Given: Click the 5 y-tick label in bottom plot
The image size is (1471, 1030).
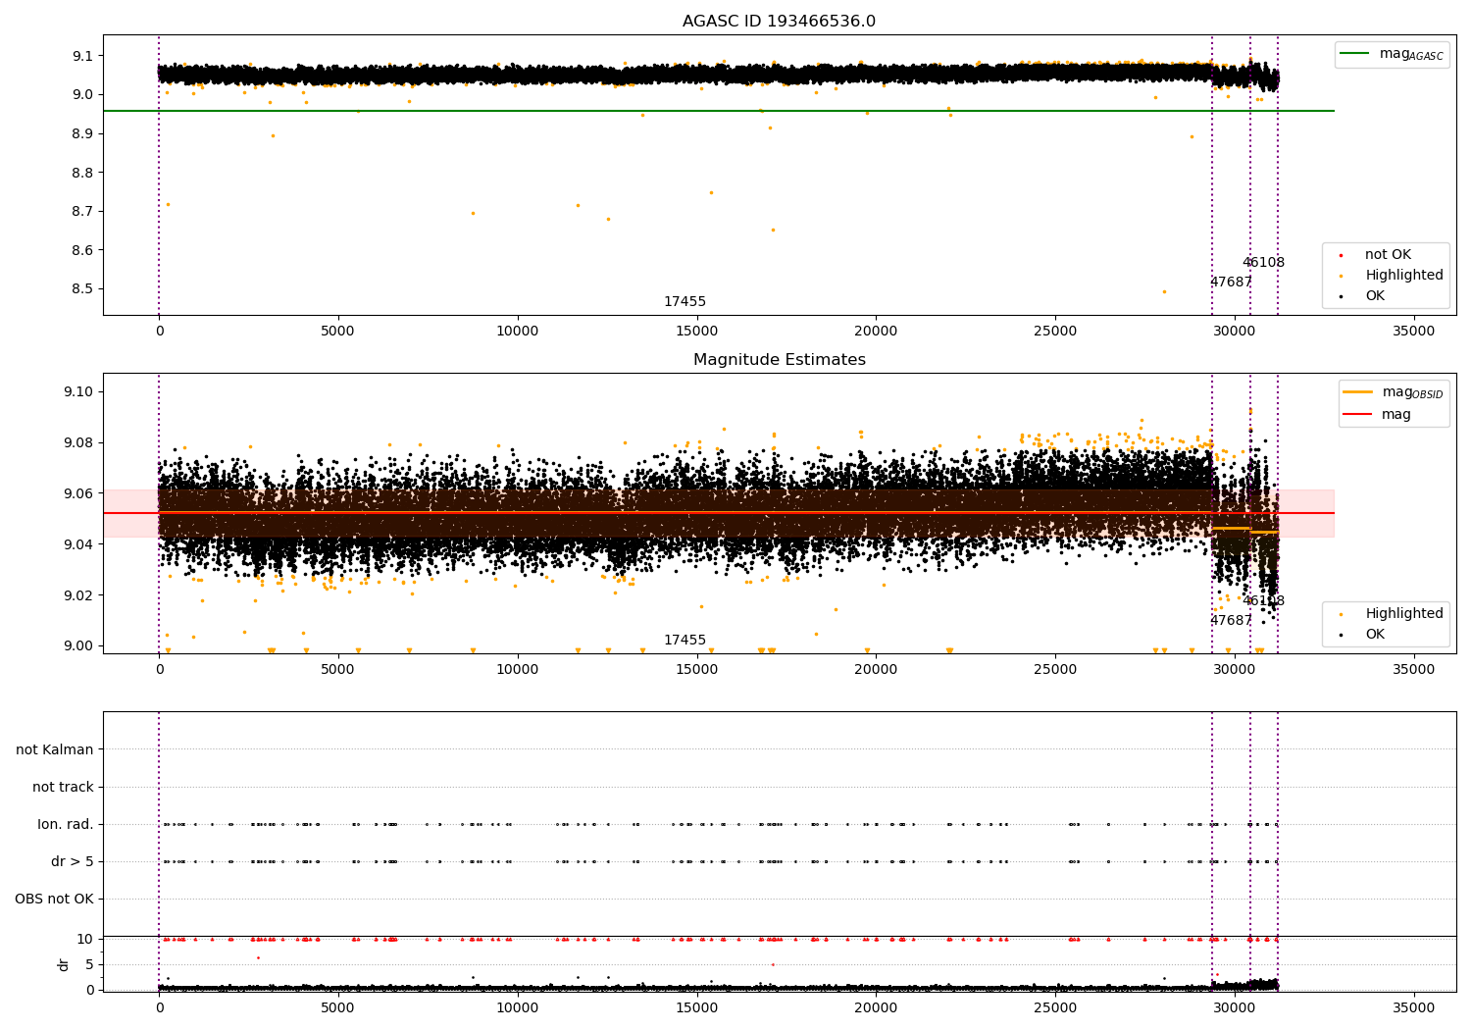Looking at the screenshot, I should [89, 964].
